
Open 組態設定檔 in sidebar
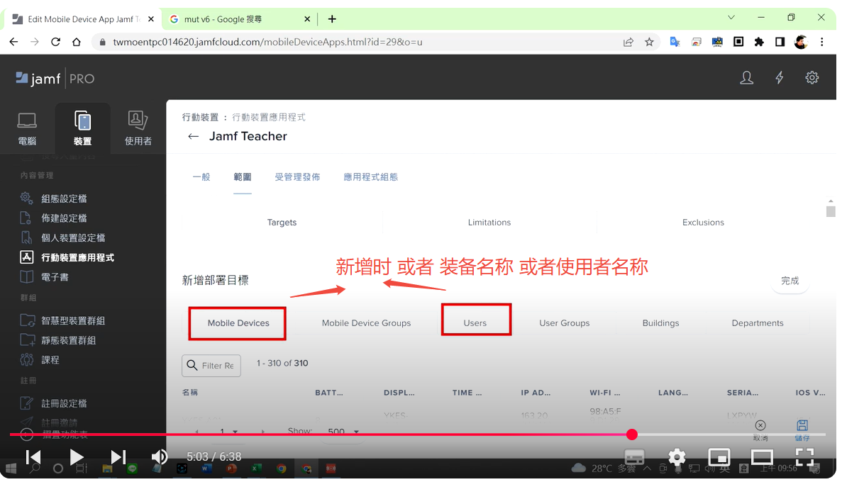[64, 198]
